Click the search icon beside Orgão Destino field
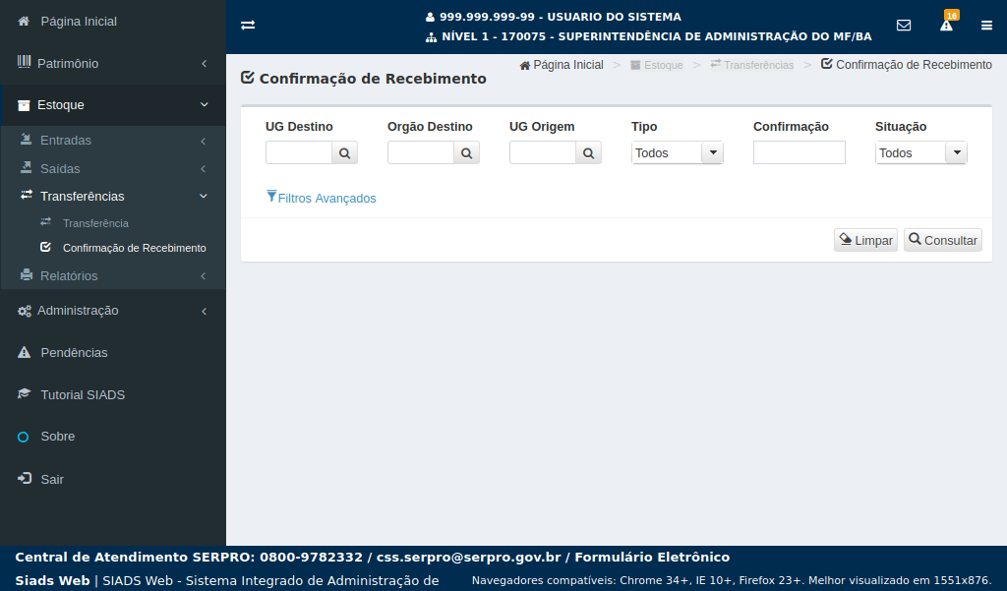Screen dimensions: 1007x591 tap(467, 152)
